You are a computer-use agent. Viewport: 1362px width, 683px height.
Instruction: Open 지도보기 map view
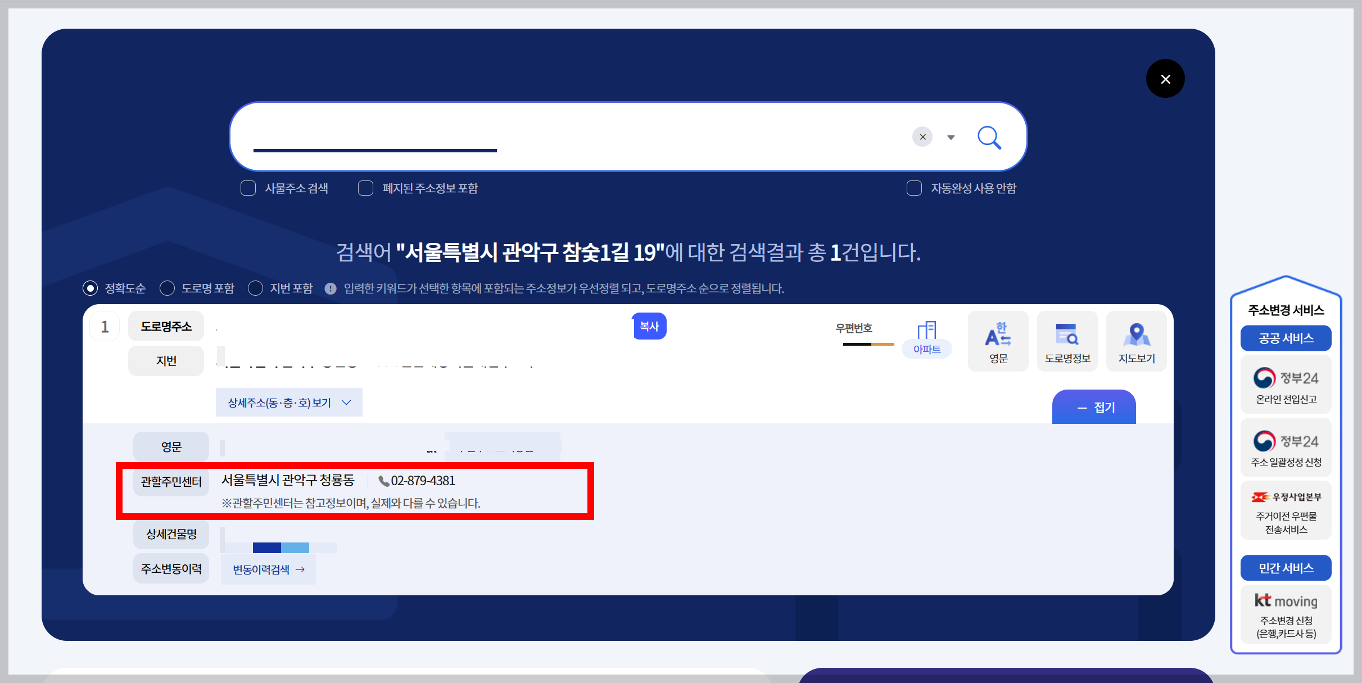point(1136,340)
